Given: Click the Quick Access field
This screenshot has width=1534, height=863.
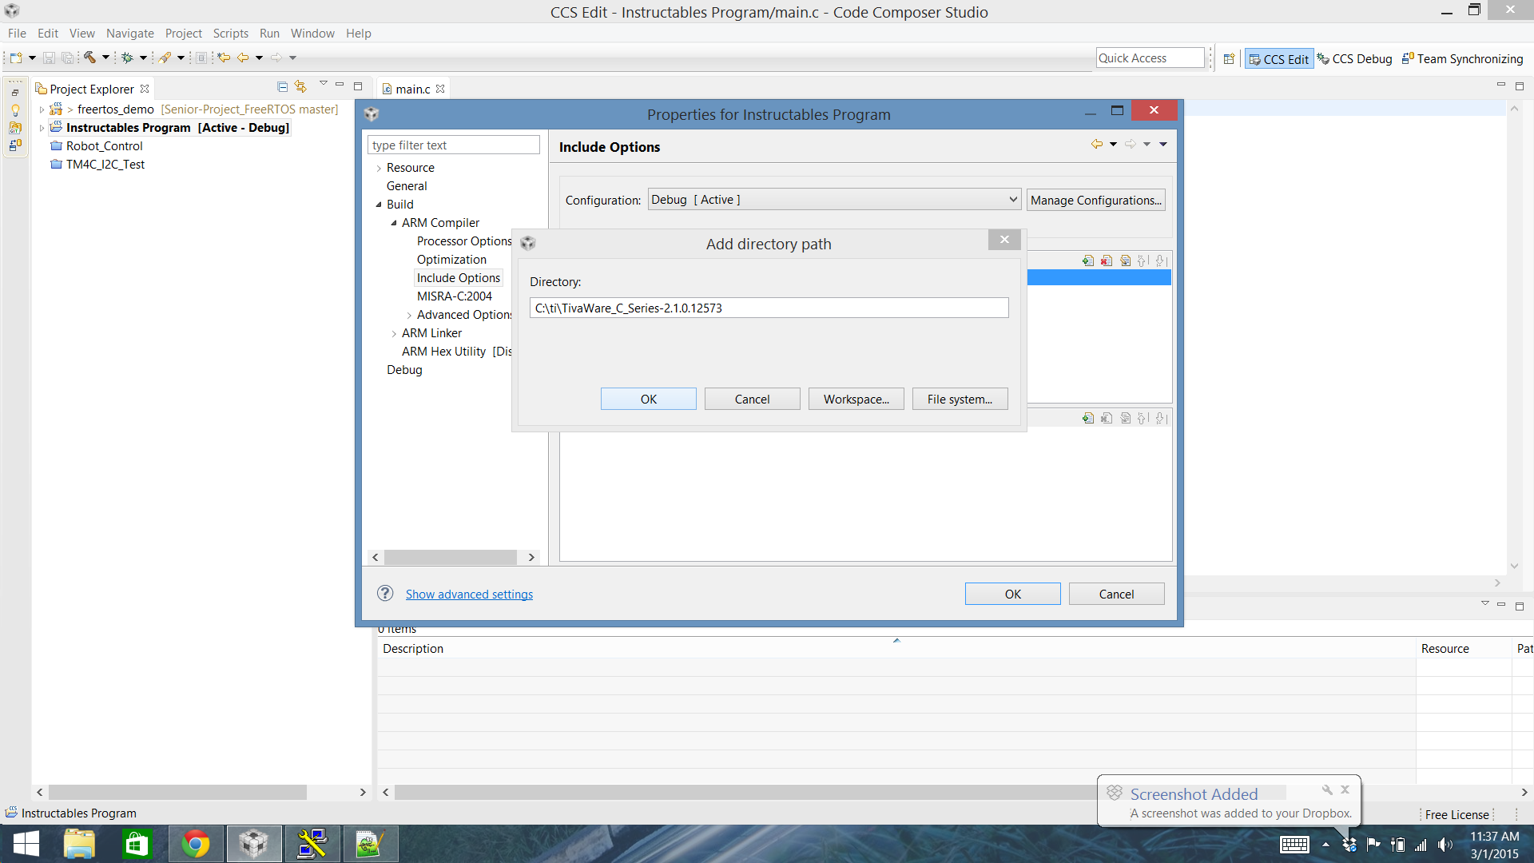Looking at the screenshot, I should coord(1150,58).
